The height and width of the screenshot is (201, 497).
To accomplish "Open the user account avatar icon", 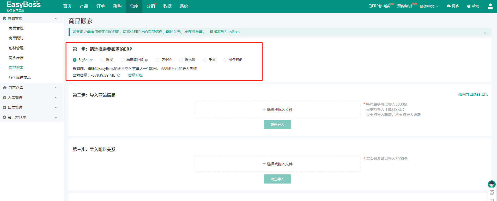I will point(490,6).
